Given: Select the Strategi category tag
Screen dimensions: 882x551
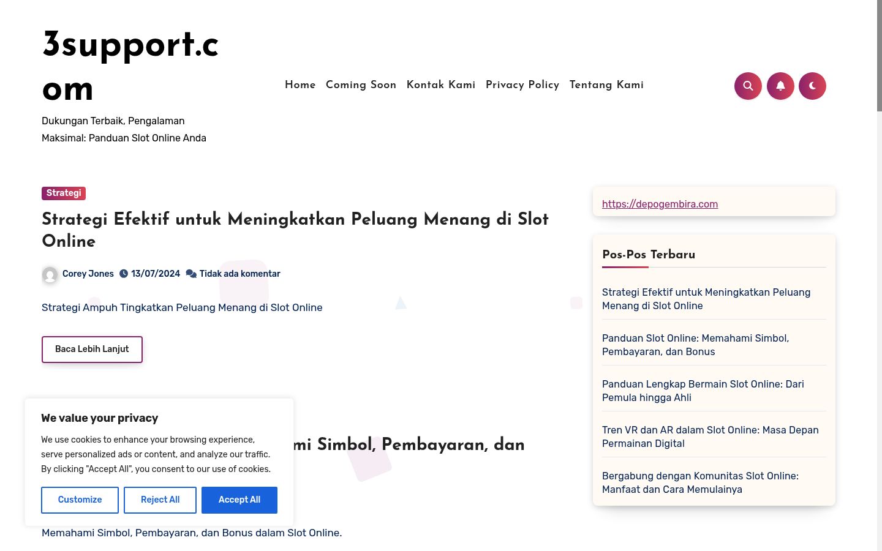Looking at the screenshot, I should point(64,193).
